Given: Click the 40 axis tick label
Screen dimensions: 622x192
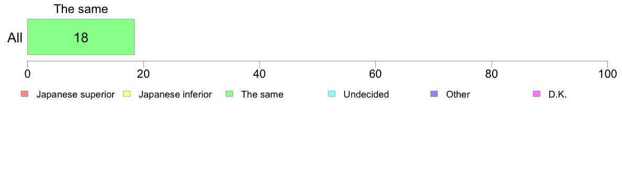Looking at the screenshot, I should 260,74.
